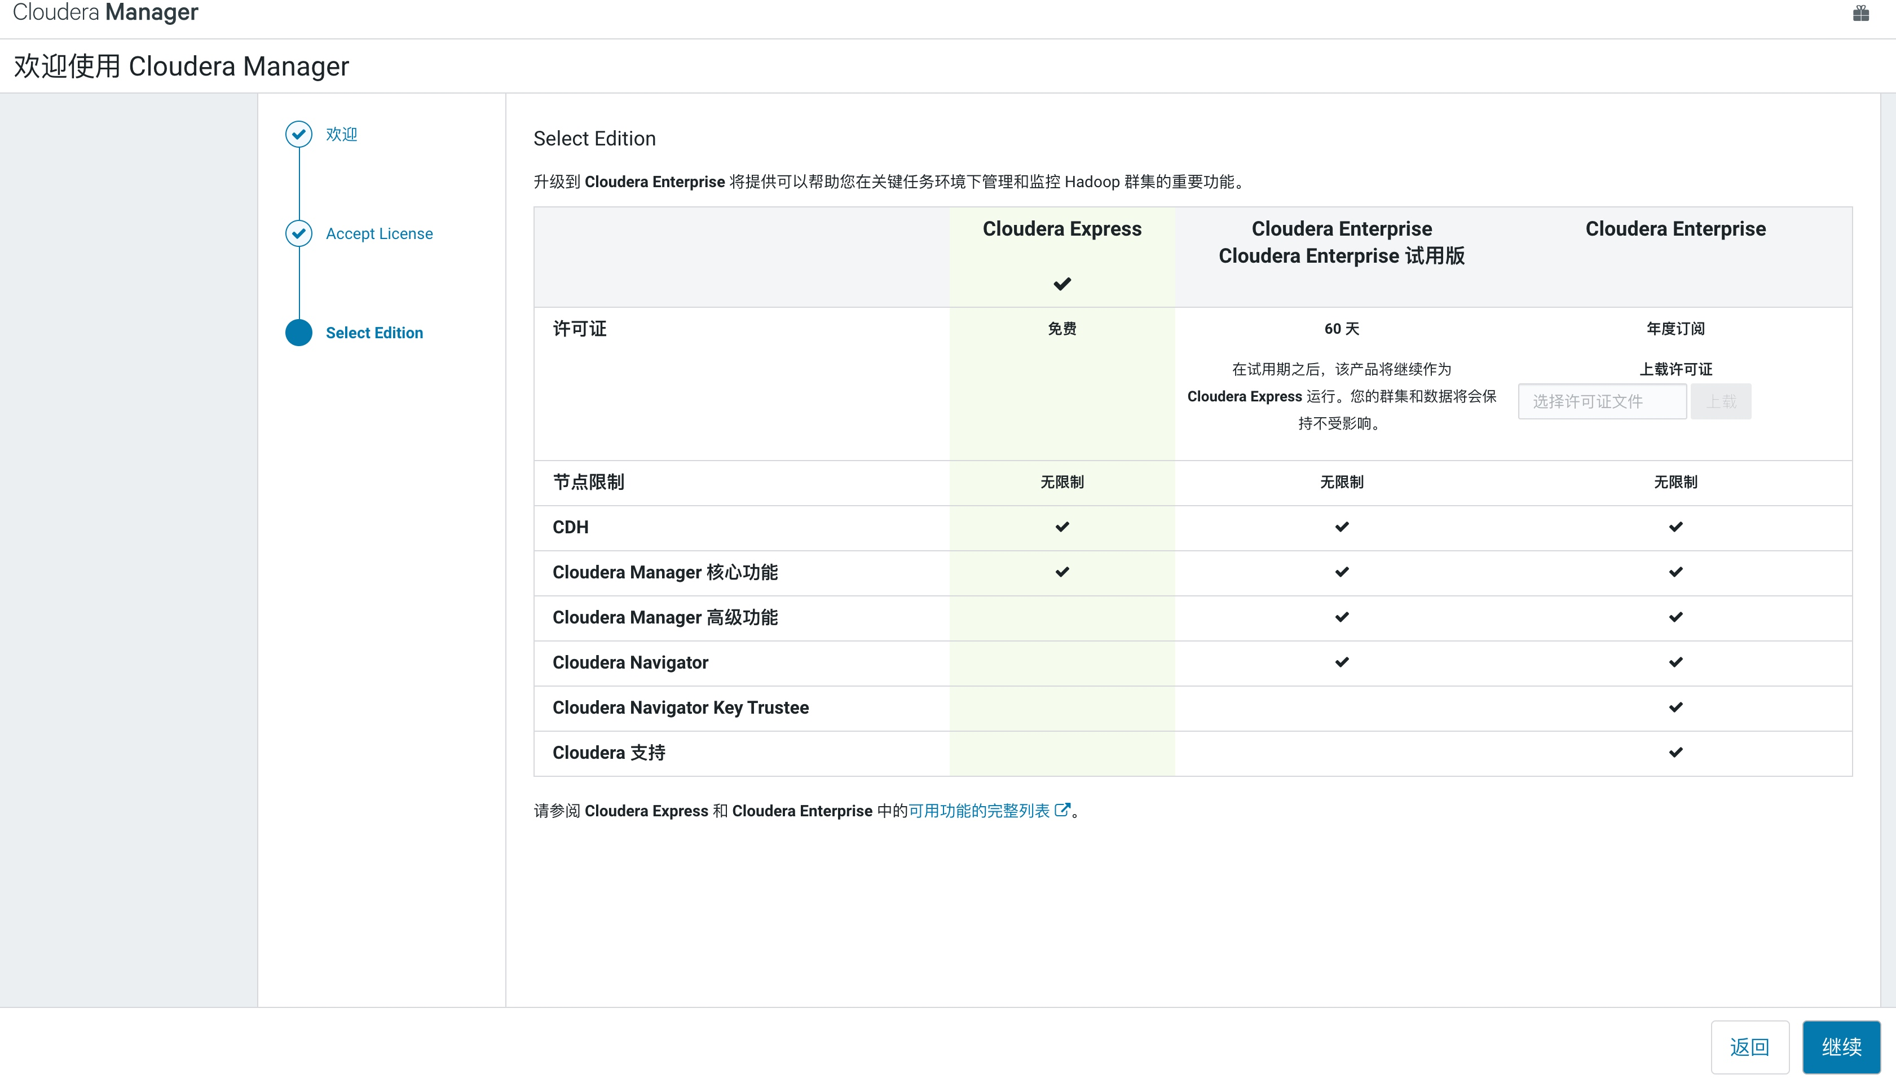1896x1079 pixels.
Task: Click the Cloudera Navigator Key Trustee label
Action: [x=681, y=707]
